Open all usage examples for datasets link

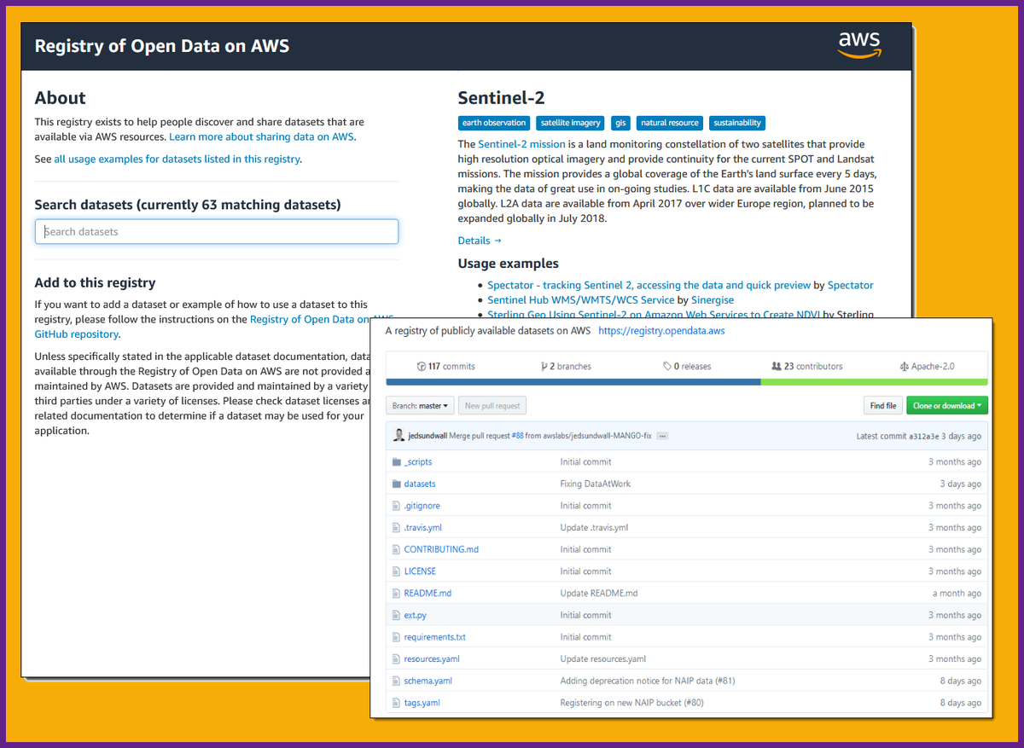(x=177, y=159)
